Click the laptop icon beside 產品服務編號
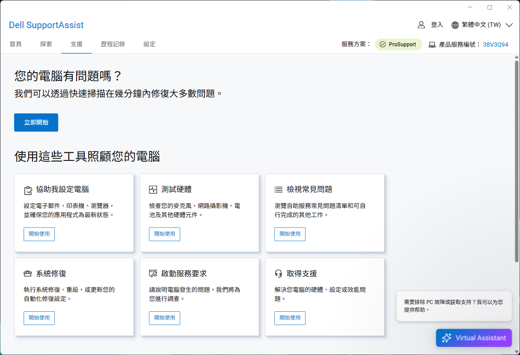Image resolution: width=520 pixels, height=355 pixels. pos(432,45)
